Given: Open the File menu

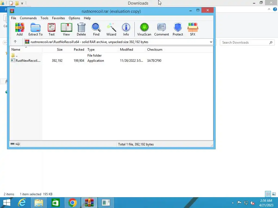Looking at the screenshot, I should tap(14, 18).
